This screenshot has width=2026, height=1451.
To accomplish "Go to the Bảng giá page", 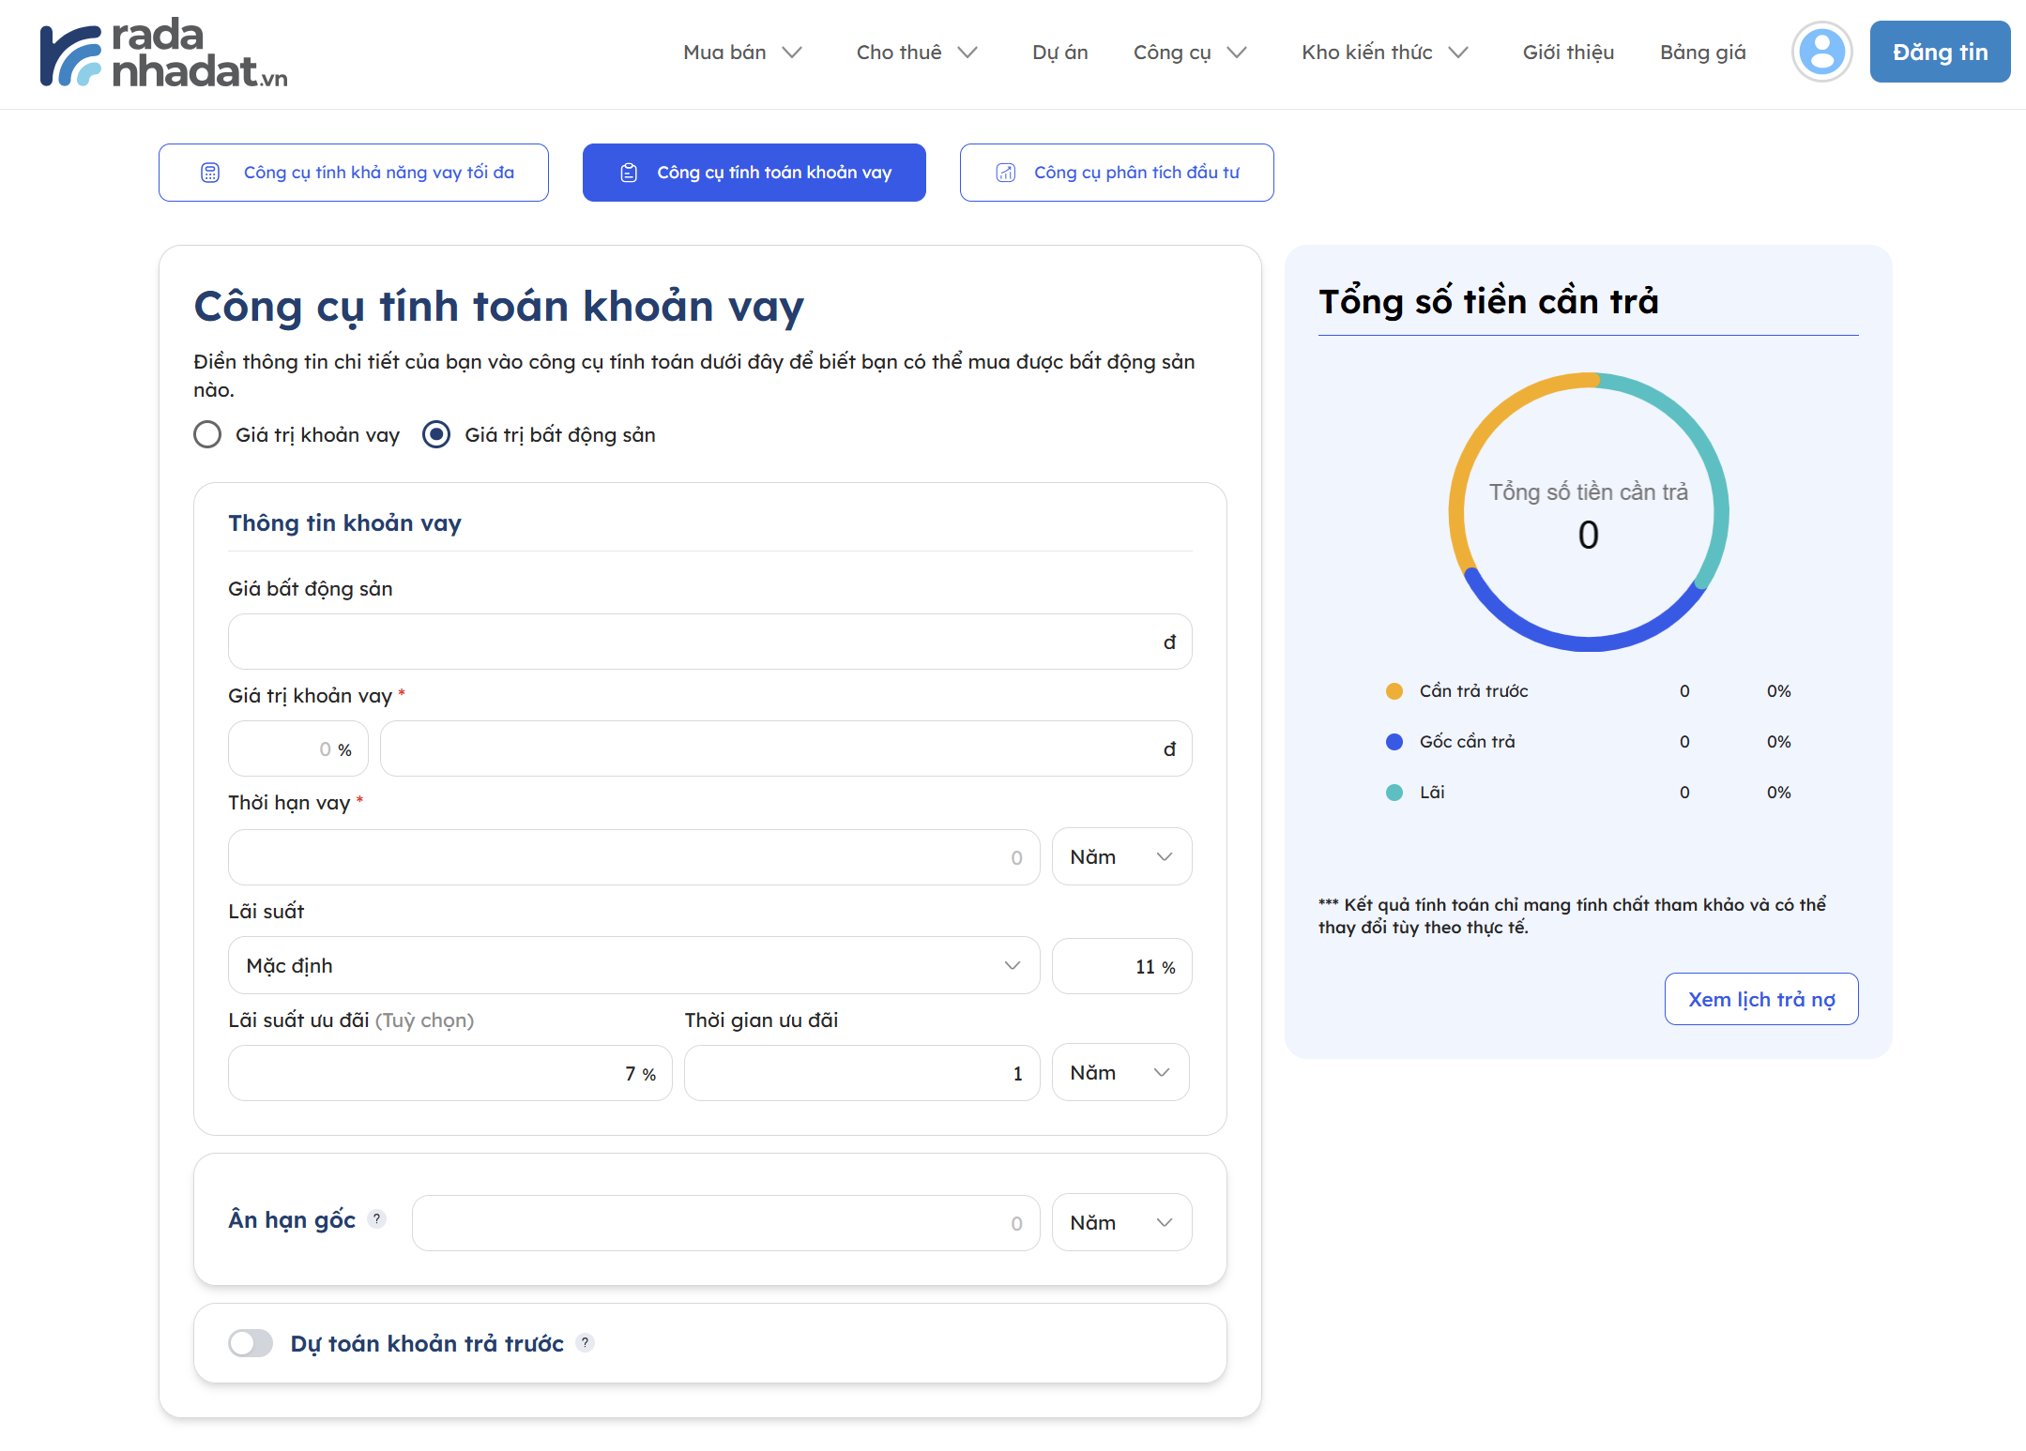I will pos(1702,53).
